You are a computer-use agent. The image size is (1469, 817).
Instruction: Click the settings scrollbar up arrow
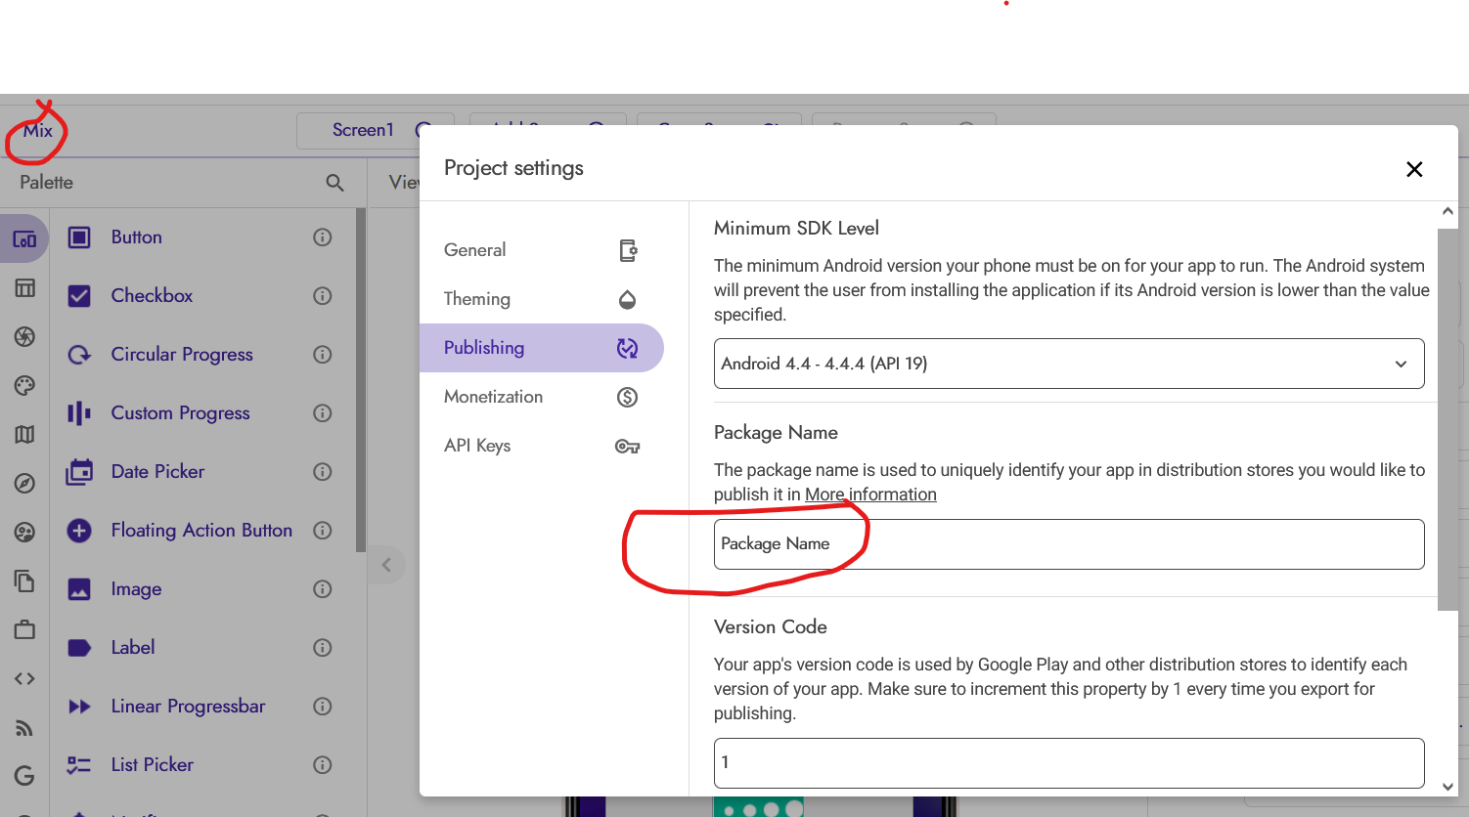coord(1447,211)
